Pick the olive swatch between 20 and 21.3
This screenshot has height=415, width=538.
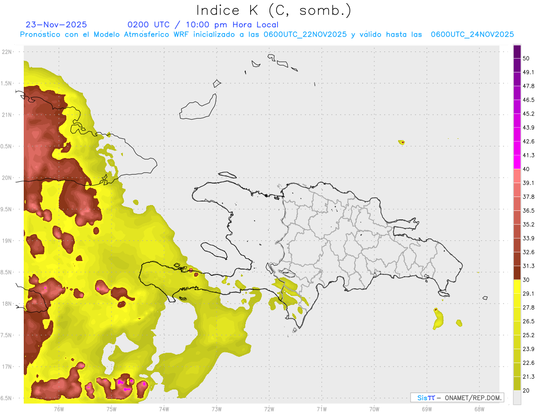point(517,384)
